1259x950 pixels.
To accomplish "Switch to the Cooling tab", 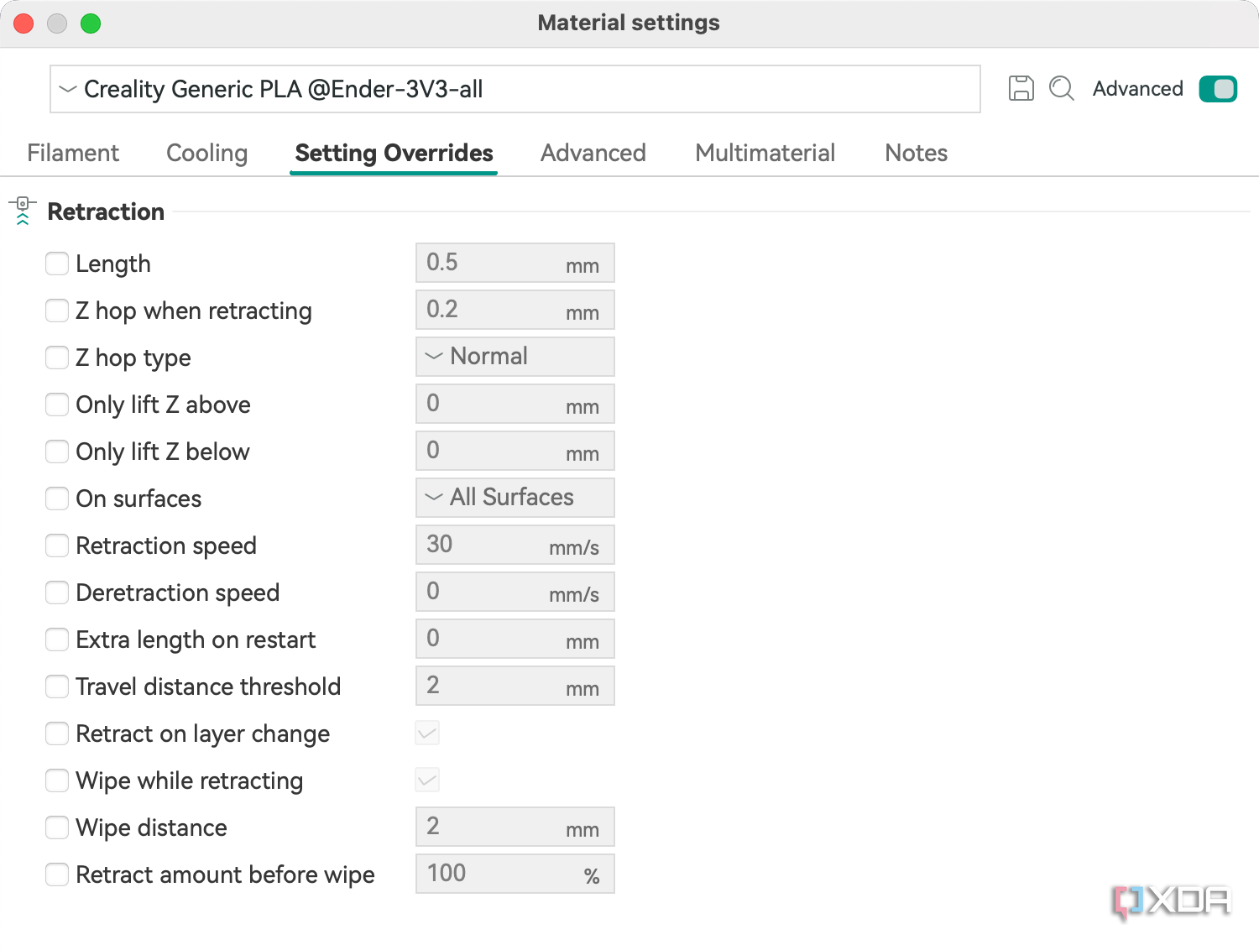I will [x=206, y=153].
